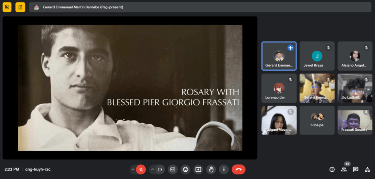Expand audio settings arrow beside microphone
This screenshot has height=179, width=375.
[133, 169]
